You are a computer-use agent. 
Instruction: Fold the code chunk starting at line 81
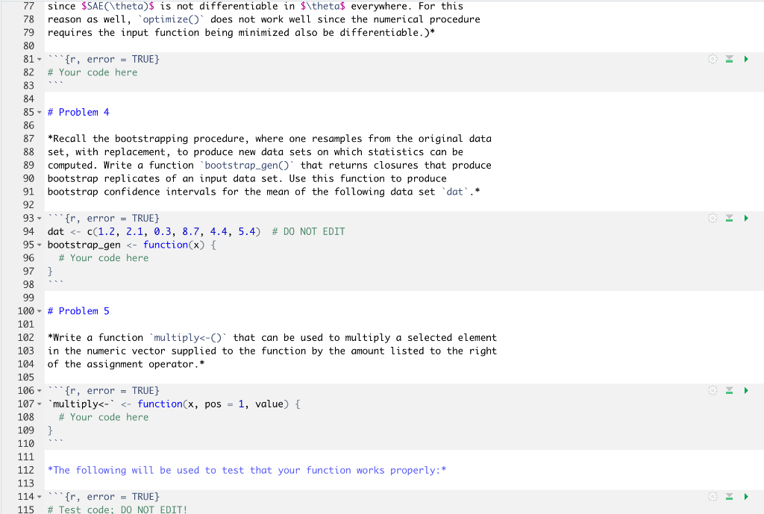(x=39, y=59)
